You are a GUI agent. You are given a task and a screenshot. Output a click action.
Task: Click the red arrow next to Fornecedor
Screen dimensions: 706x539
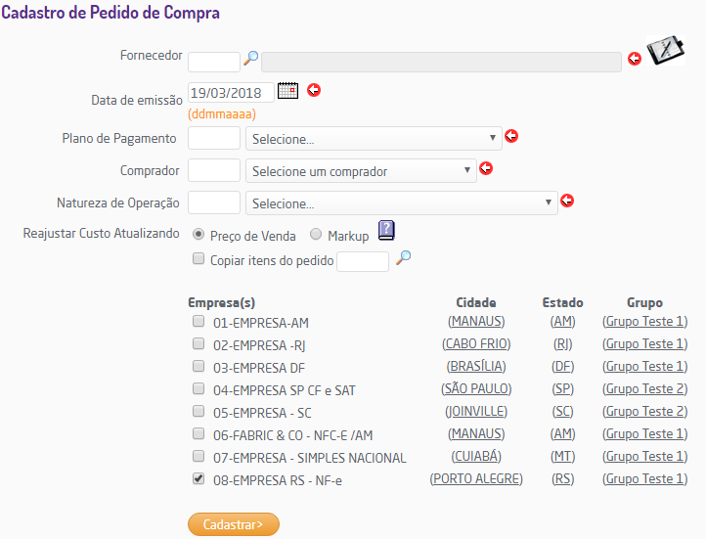click(x=634, y=60)
